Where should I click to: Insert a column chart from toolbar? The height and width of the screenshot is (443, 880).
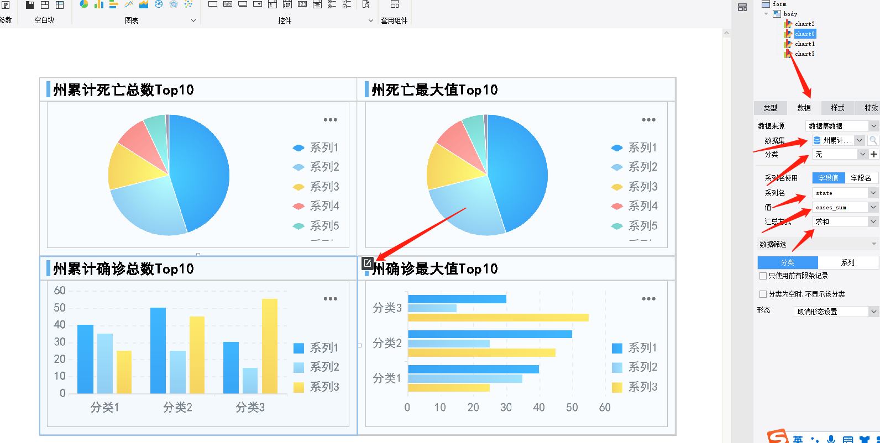99,4
